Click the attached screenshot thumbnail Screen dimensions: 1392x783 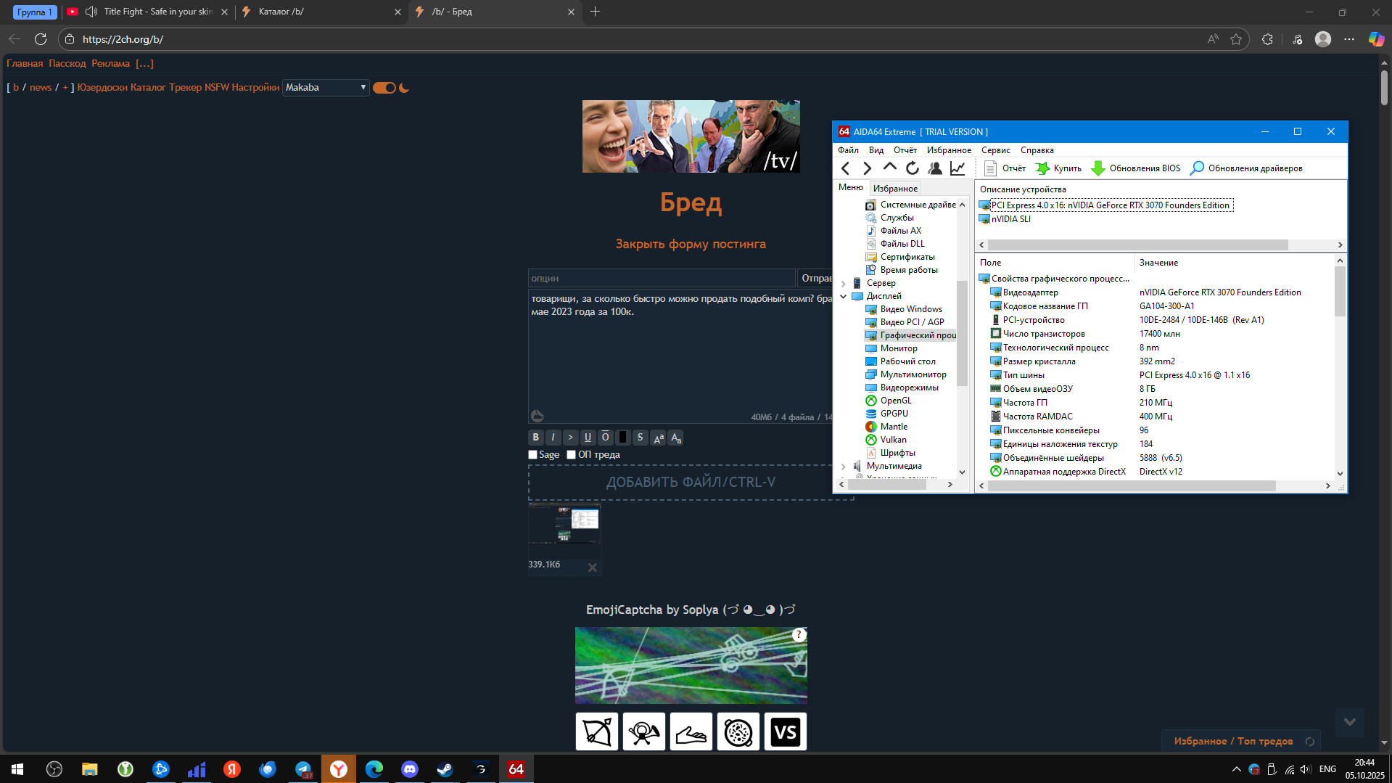click(565, 525)
